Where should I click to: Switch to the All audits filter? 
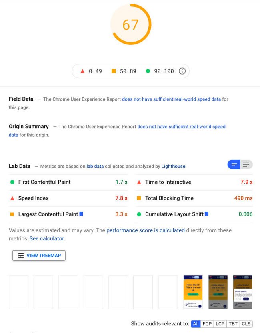pyautogui.click(x=196, y=324)
